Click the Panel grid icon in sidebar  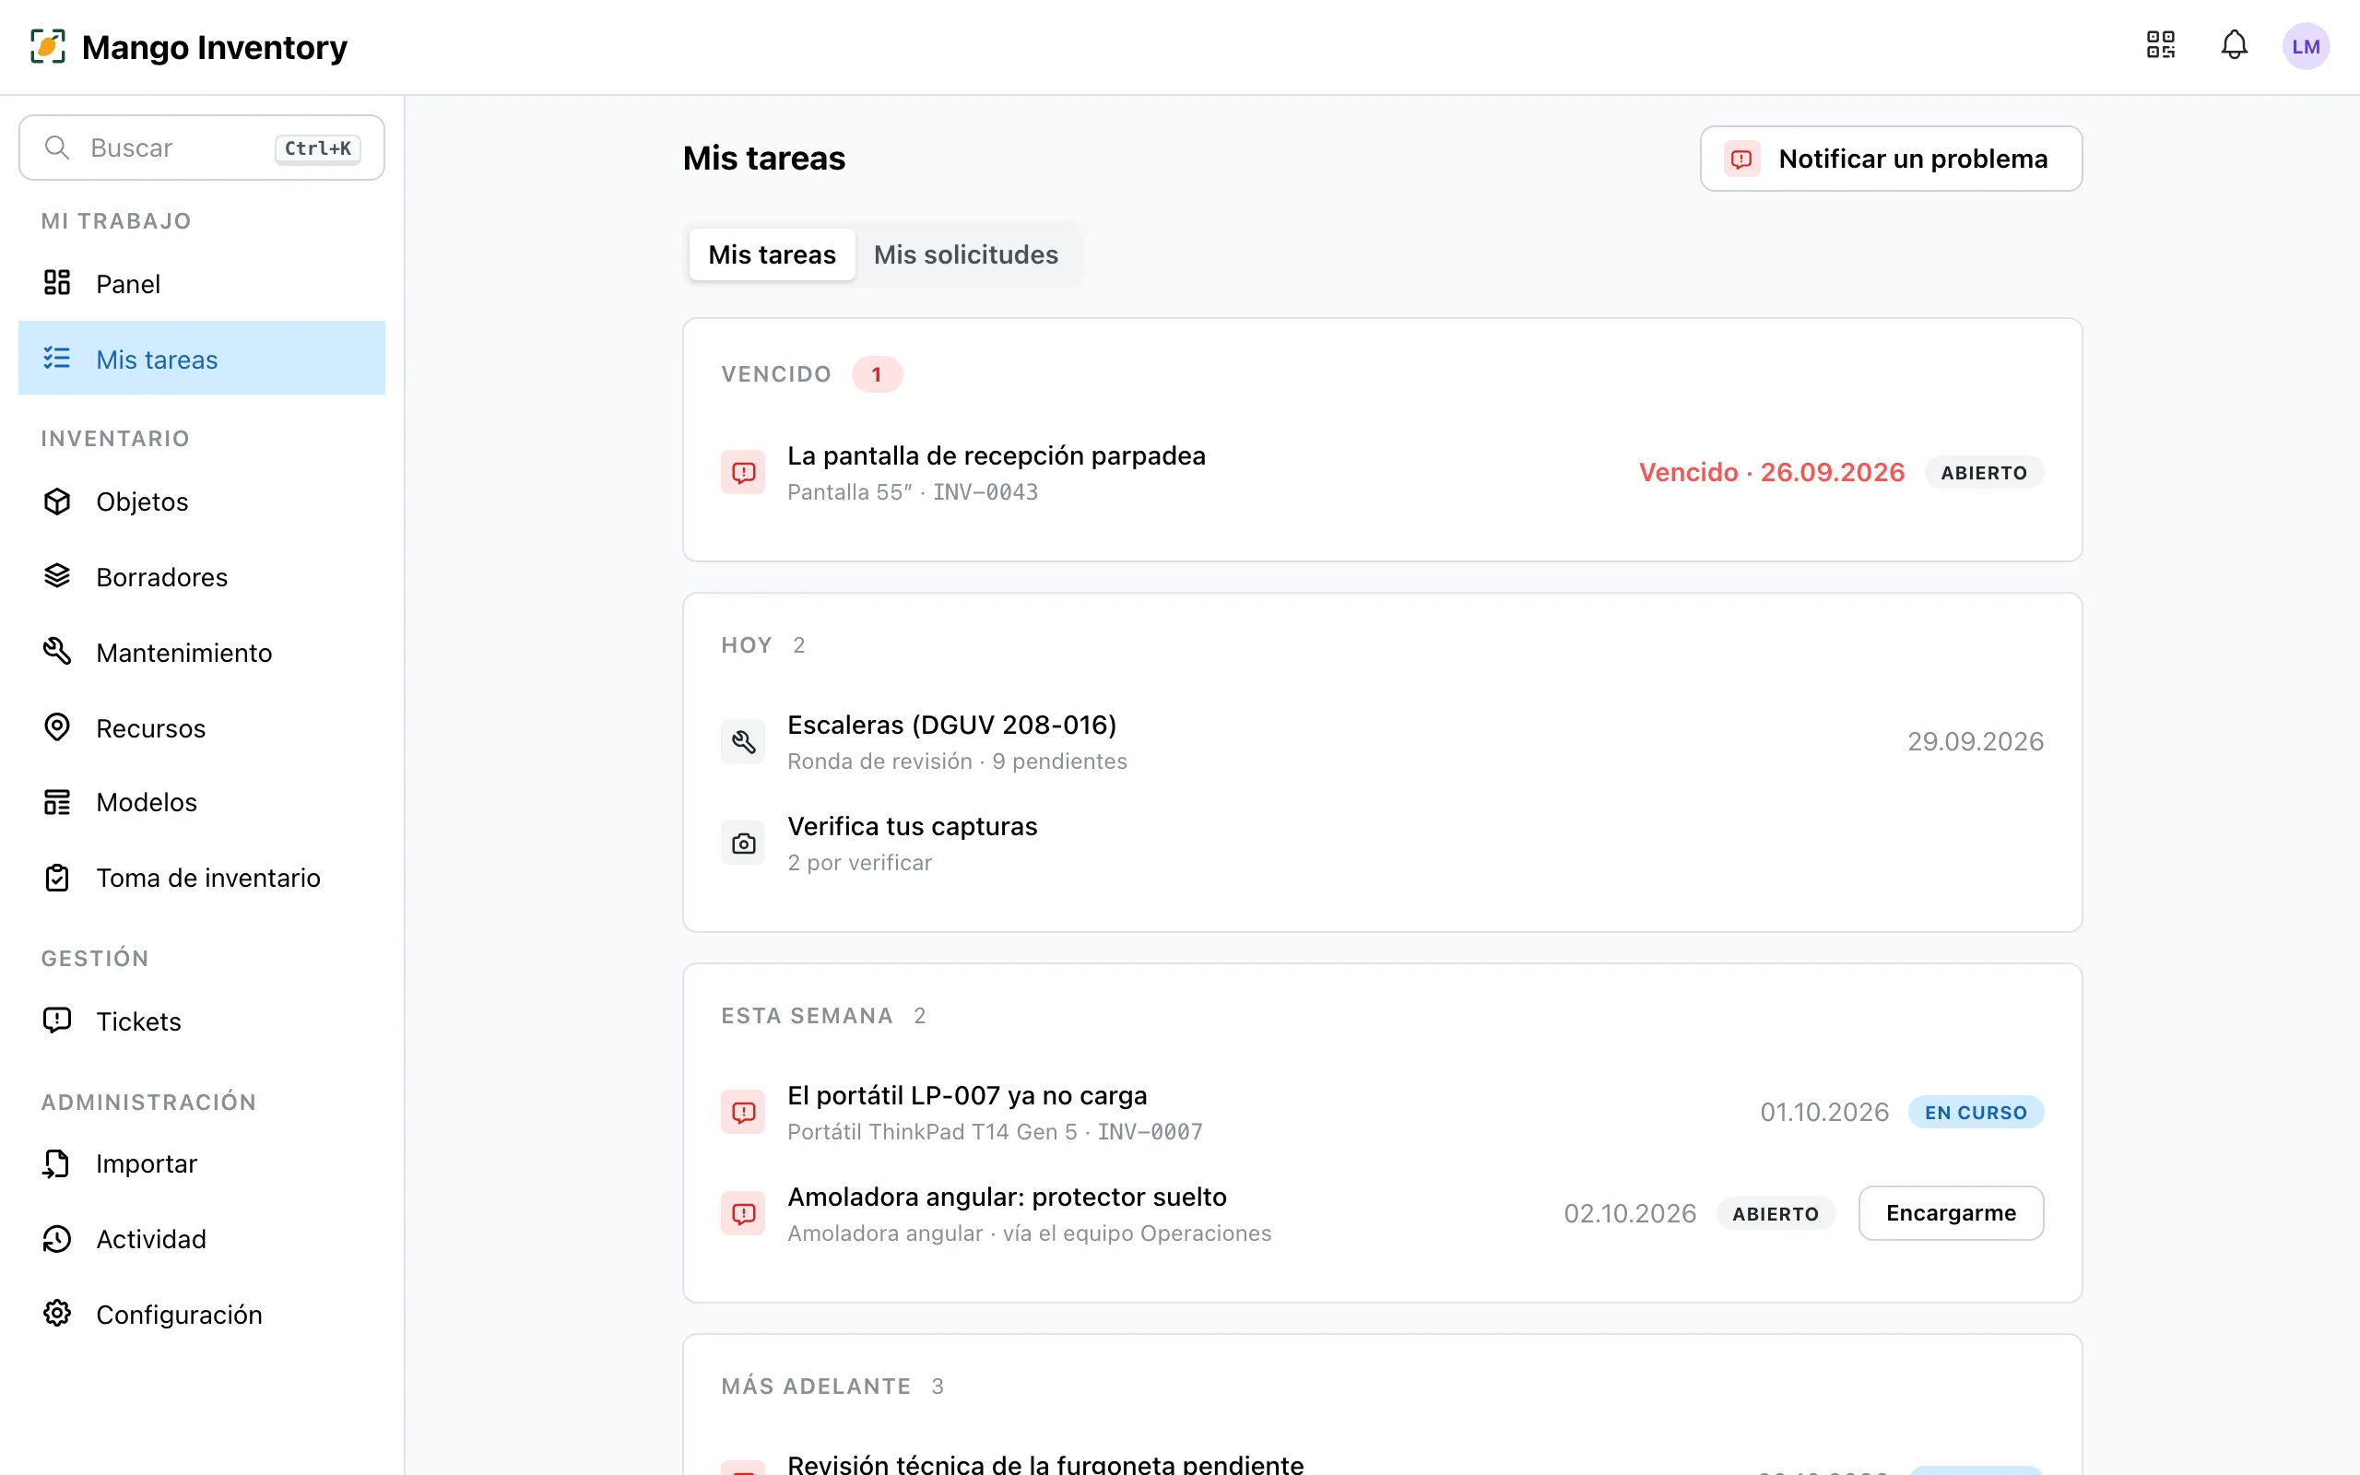(x=57, y=283)
